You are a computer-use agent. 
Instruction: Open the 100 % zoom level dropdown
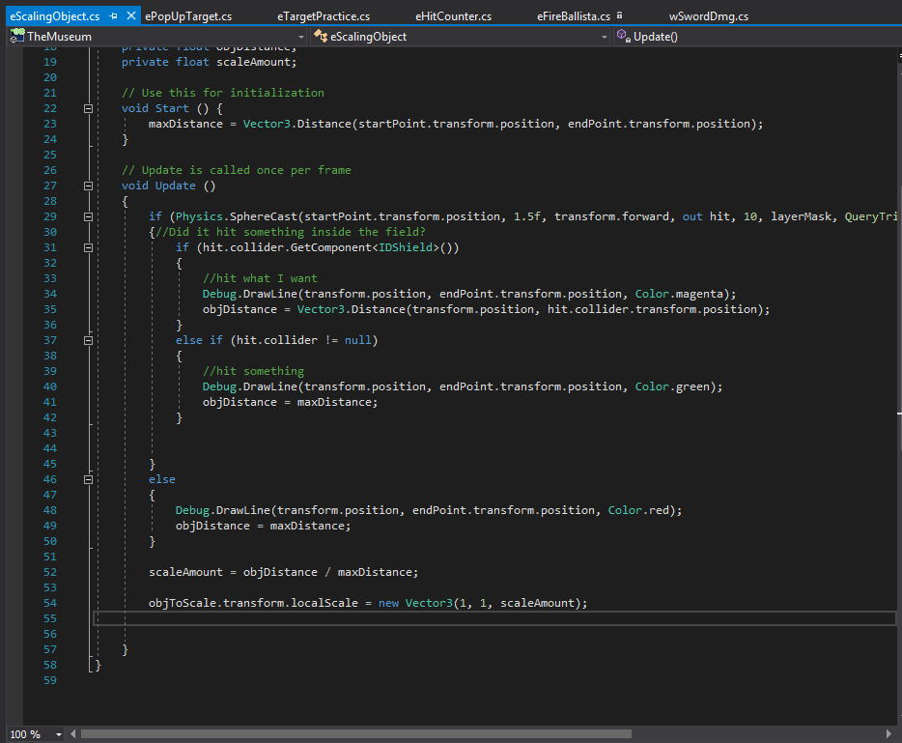[59, 734]
